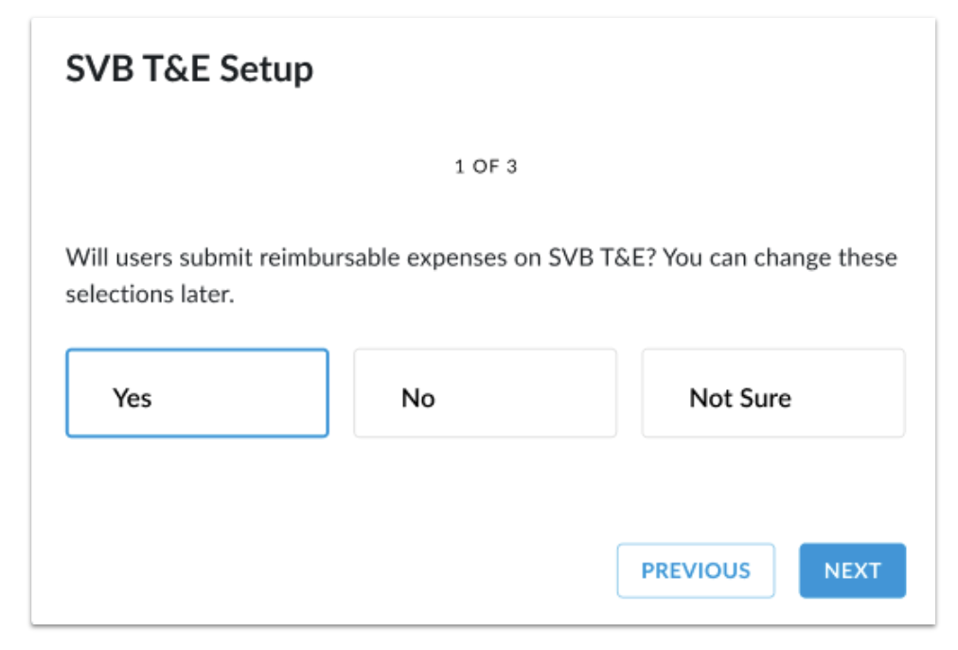
Task: Select the Yes option
Action: pos(197,393)
